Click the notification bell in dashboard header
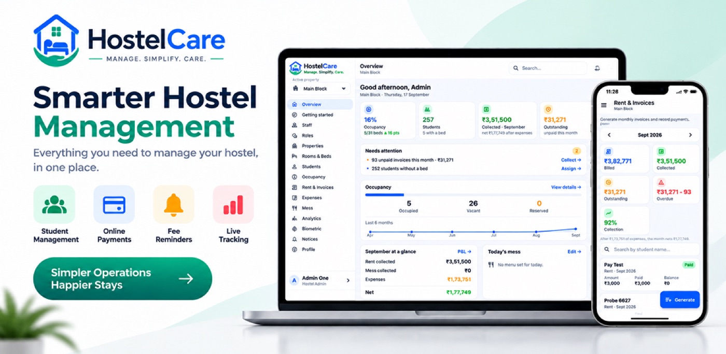 (597, 68)
